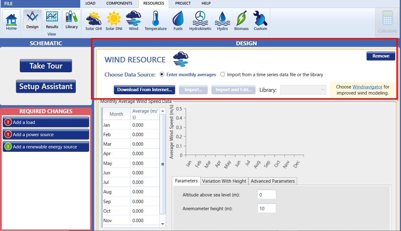
Task: Open the Hydro resource
Action: 222,20
